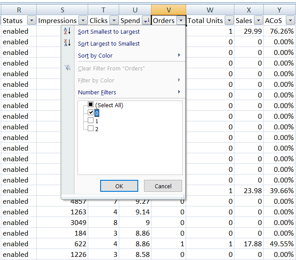296x260 pixels.
Task: Choose Sort Largest to Smallest
Action: (109, 43)
